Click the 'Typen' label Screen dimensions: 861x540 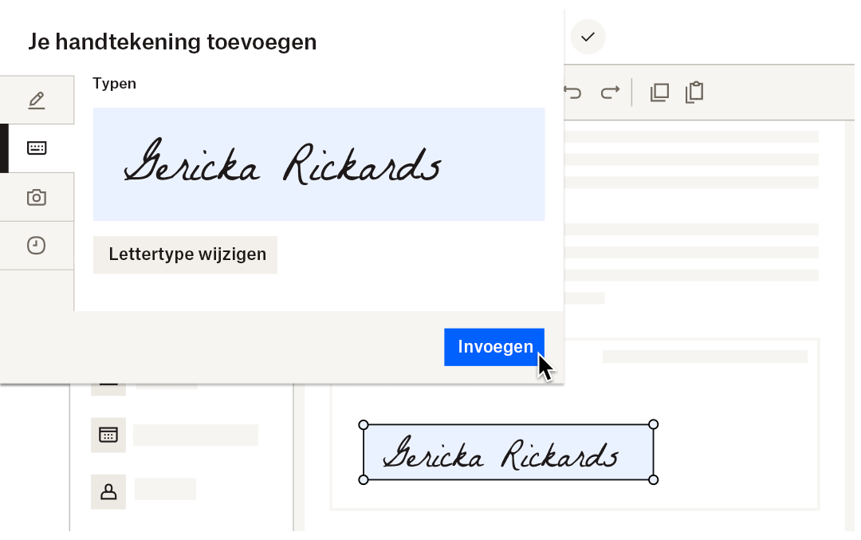tap(114, 84)
